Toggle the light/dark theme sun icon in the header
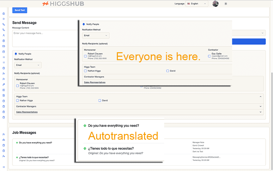The height and width of the screenshot is (171, 273). pos(226,4)
